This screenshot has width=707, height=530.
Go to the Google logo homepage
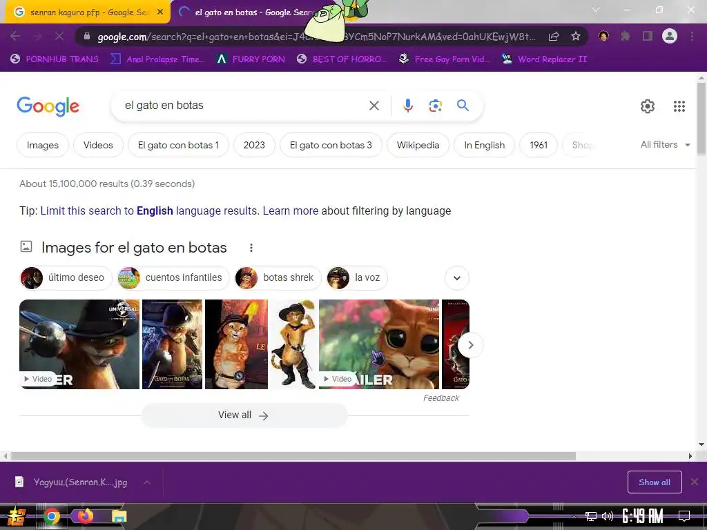point(48,106)
